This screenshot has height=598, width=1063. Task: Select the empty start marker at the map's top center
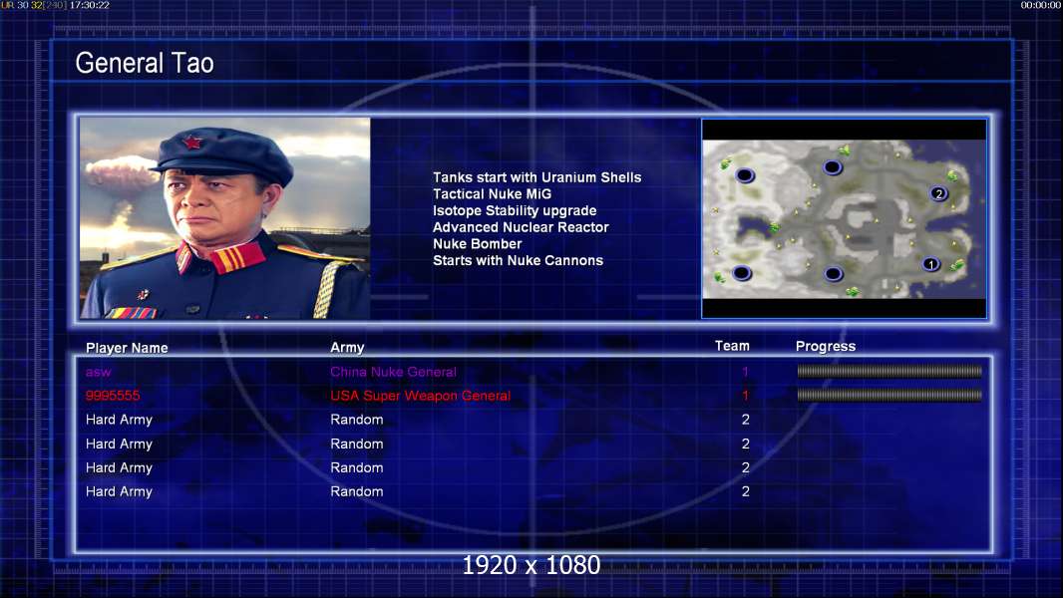[833, 166]
